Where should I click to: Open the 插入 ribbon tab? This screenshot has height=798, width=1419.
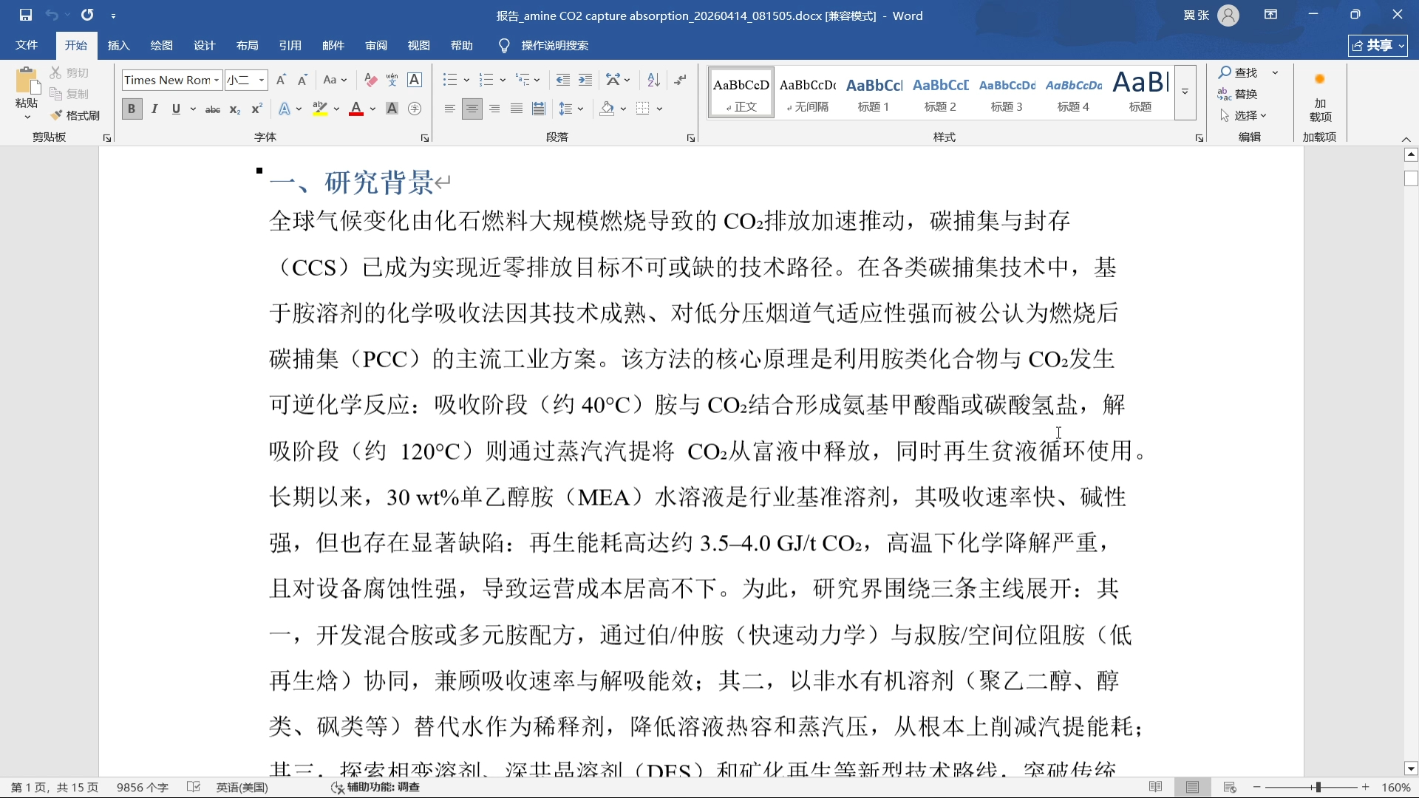point(118,46)
